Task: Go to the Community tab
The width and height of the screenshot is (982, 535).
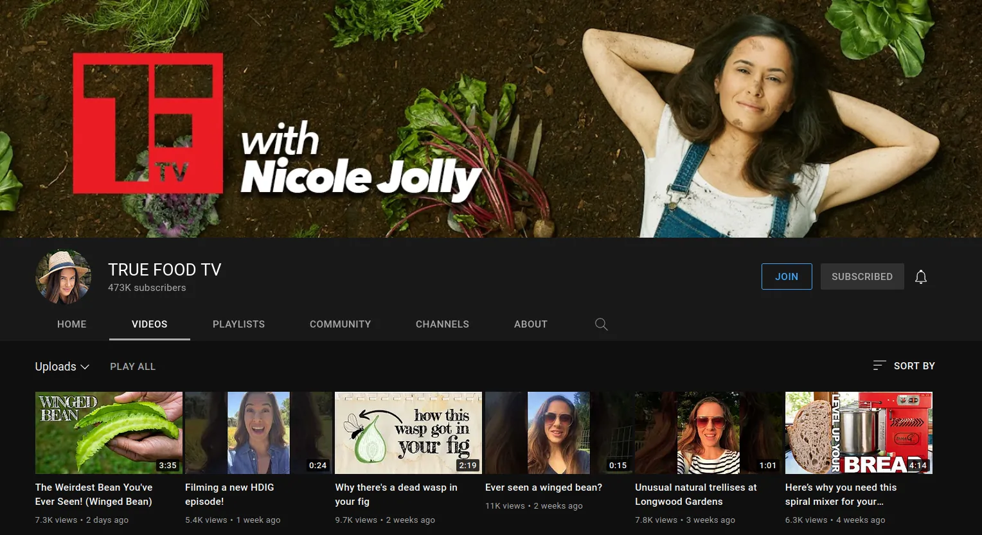Action: pos(340,324)
